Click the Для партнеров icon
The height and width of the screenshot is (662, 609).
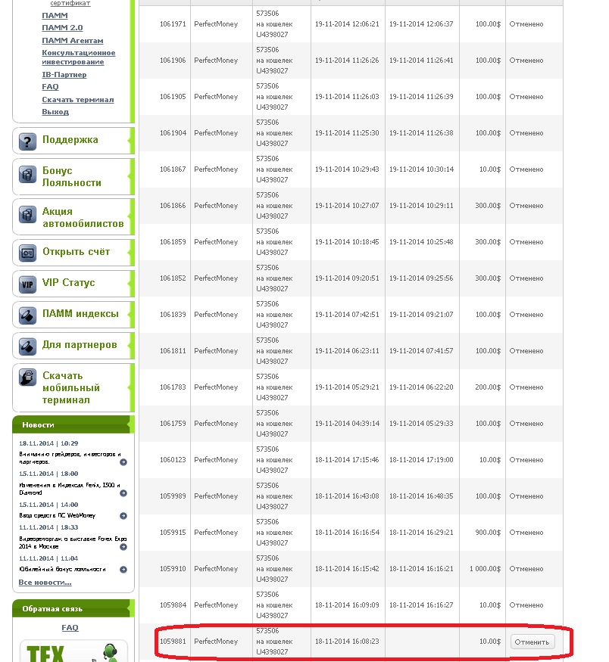(x=27, y=347)
